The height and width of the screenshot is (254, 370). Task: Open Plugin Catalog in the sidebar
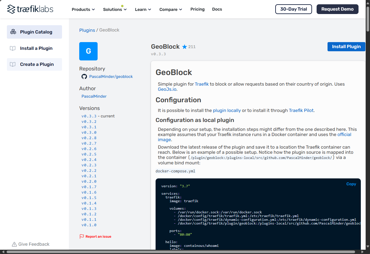tap(34, 32)
